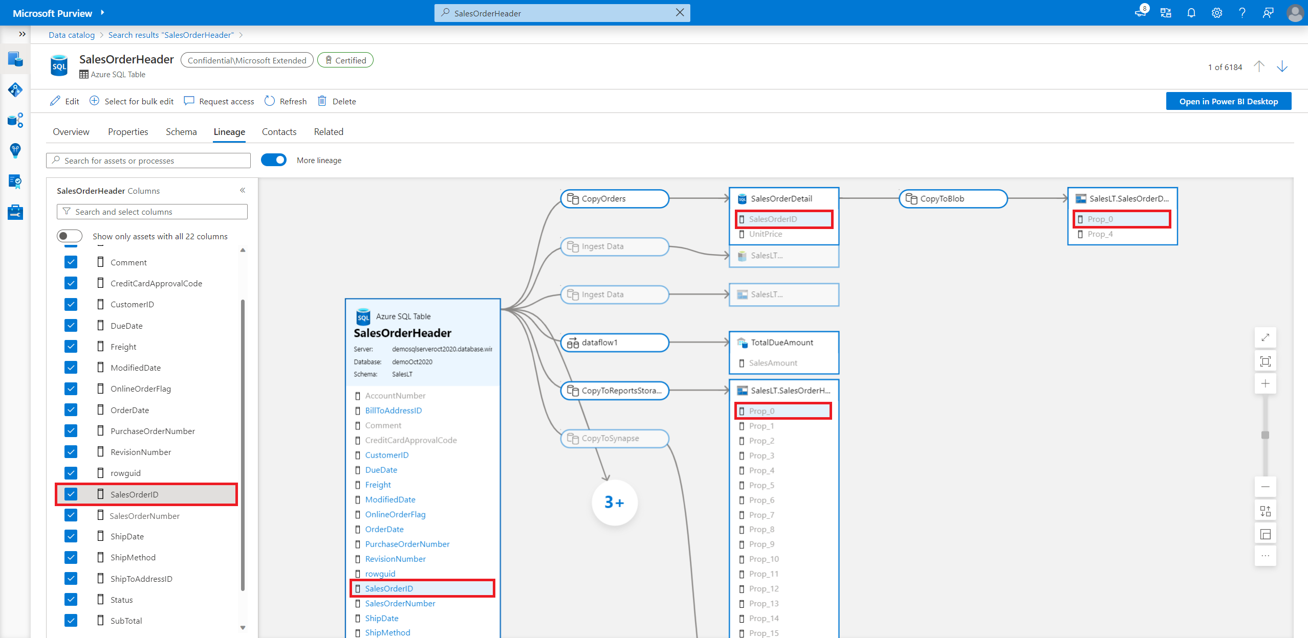Screen dimensions: 1308x638
Task: Open notifications bell icon
Action: (1191, 13)
